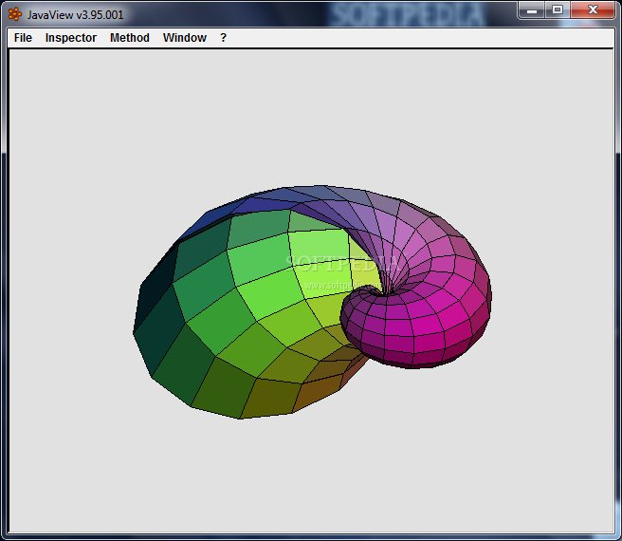
Task: Open the Method menu
Action: [x=130, y=38]
